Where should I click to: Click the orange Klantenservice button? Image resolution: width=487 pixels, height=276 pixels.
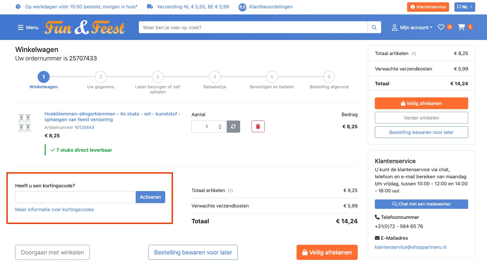coord(428,7)
